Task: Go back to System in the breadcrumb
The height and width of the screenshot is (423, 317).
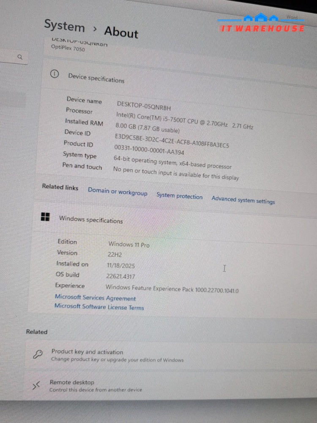Action: [64, 26]
